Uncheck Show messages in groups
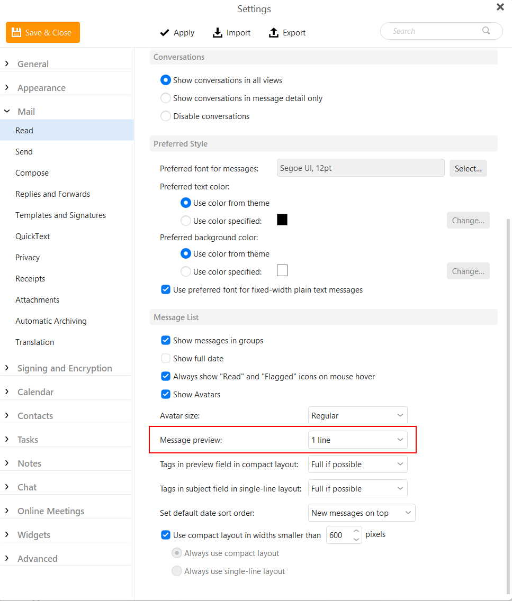The image size is (512, 601). tap(166, 340)
